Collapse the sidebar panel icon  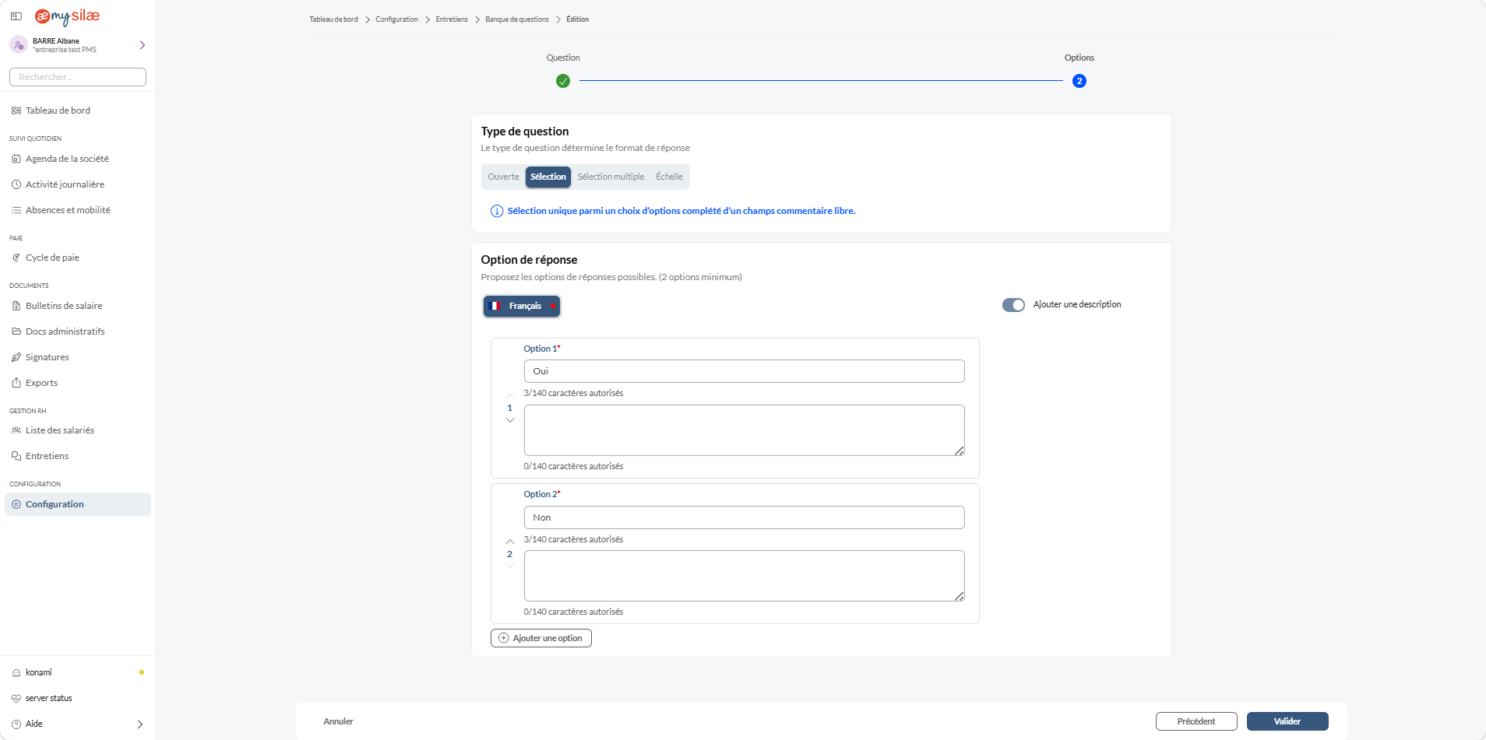pyautogui.click(x=16, y=16)
